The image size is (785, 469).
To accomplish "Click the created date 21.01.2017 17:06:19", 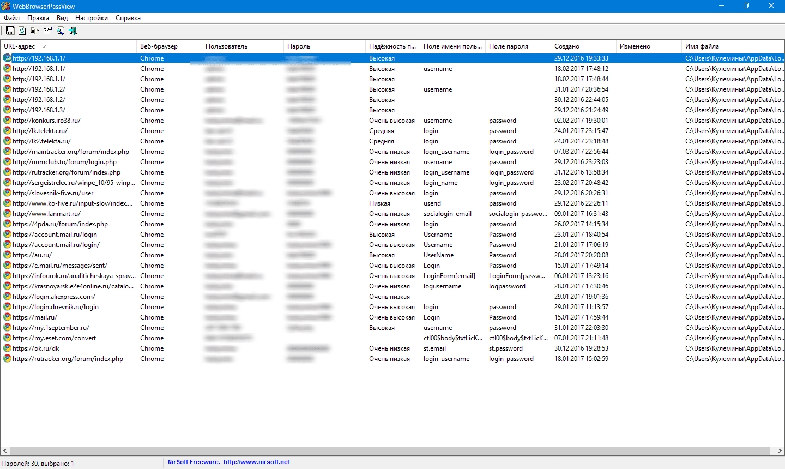I will (x=581, y=245).
